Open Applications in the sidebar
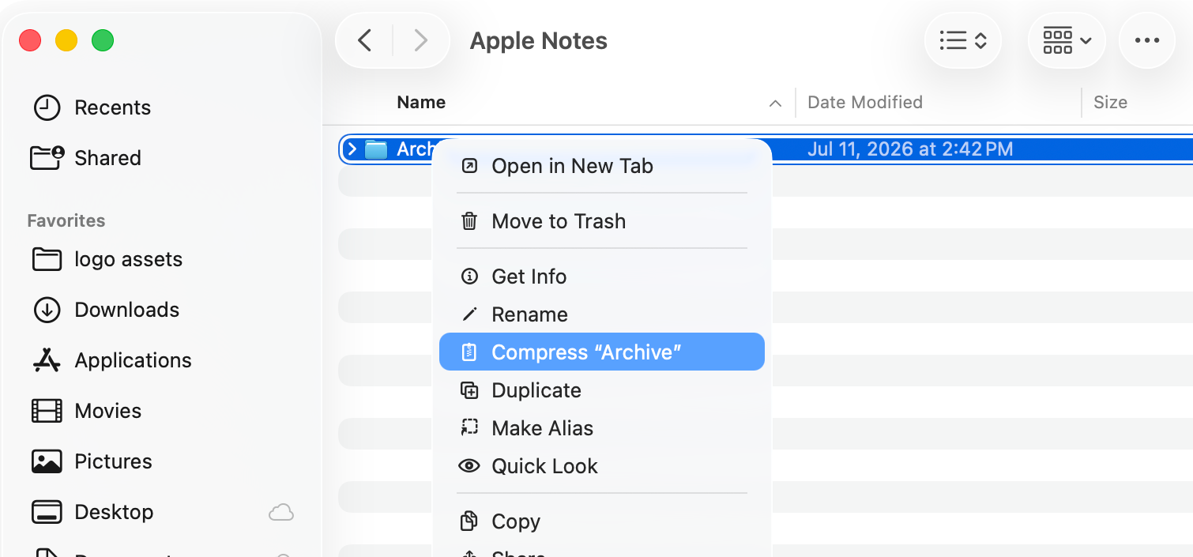 click(133, 360)
